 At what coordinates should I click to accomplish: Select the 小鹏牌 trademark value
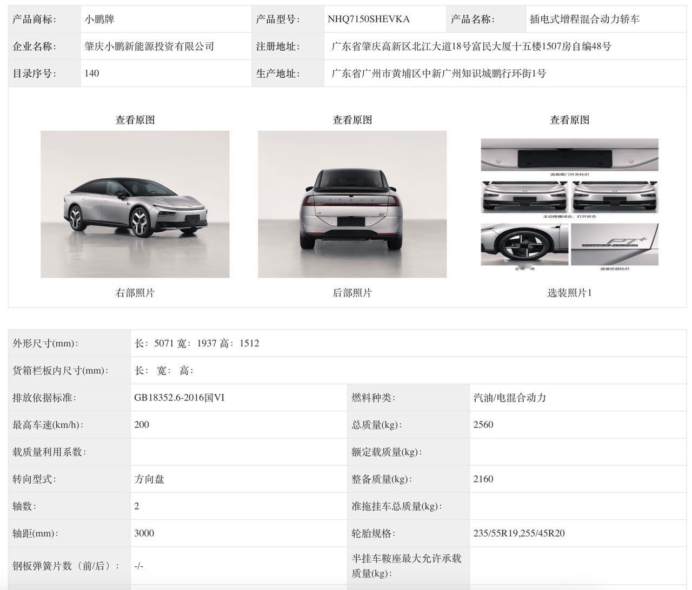[99, 19]
